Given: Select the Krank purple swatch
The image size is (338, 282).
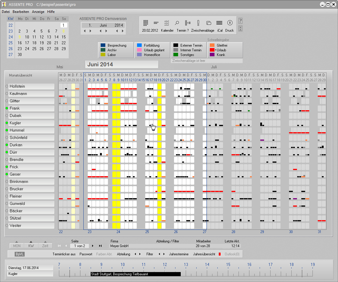Looking at the screenshot, I should [212, 55].
